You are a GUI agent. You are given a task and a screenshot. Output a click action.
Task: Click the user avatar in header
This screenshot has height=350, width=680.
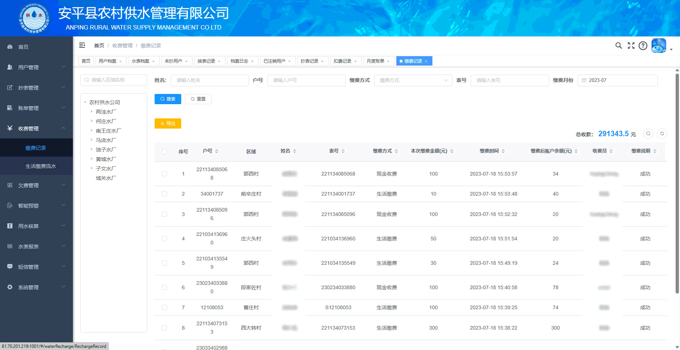[658, 46]
